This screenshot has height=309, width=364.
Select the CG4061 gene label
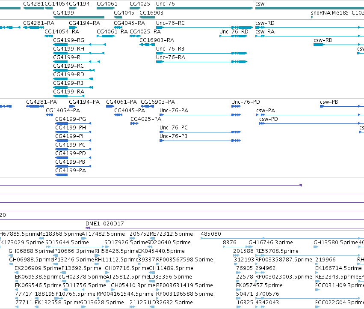pyautogui.click(x=107, y=4)
